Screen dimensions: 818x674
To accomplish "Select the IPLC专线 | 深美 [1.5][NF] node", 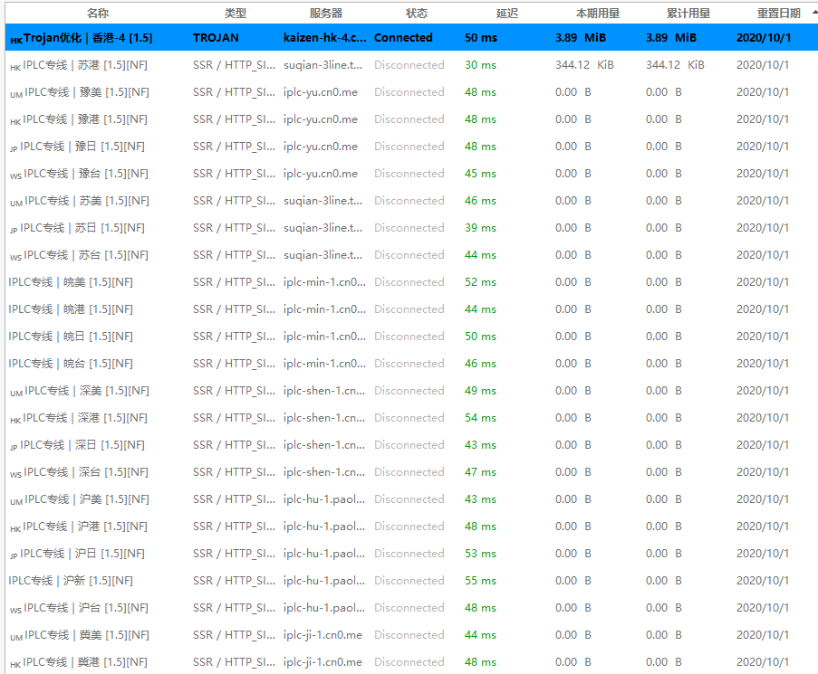I will tap(411, 391).
